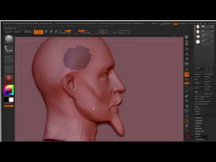Select the white main color swatch
The width and height of the screenshot is (216, 162).
(x=11, y=100)
